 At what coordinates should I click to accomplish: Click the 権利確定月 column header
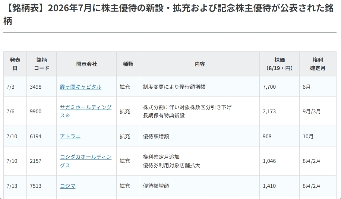318,64
